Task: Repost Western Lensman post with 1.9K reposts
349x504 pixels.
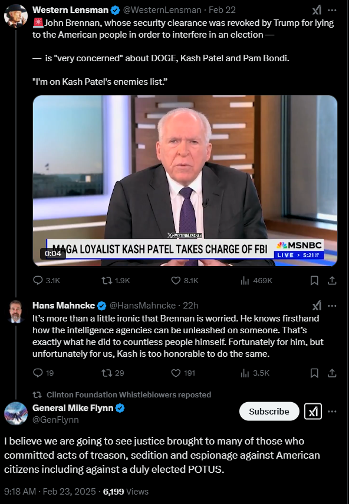Action: (116, 281)
